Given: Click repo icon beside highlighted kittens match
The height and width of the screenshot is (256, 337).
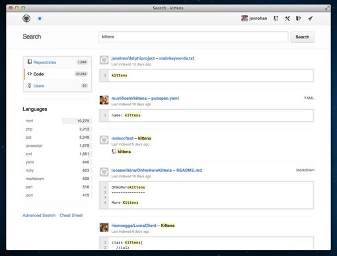Looking at the screenshot, I should pyautogui.click(x=114, y=151).
